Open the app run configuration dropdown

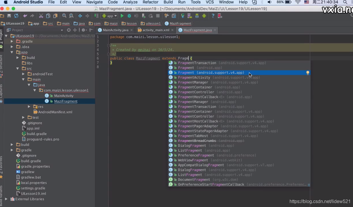tap(109, 16)
